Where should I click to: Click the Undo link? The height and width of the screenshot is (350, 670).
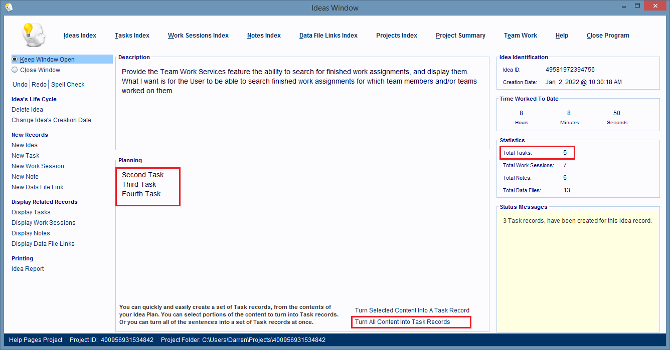(20, 85)
